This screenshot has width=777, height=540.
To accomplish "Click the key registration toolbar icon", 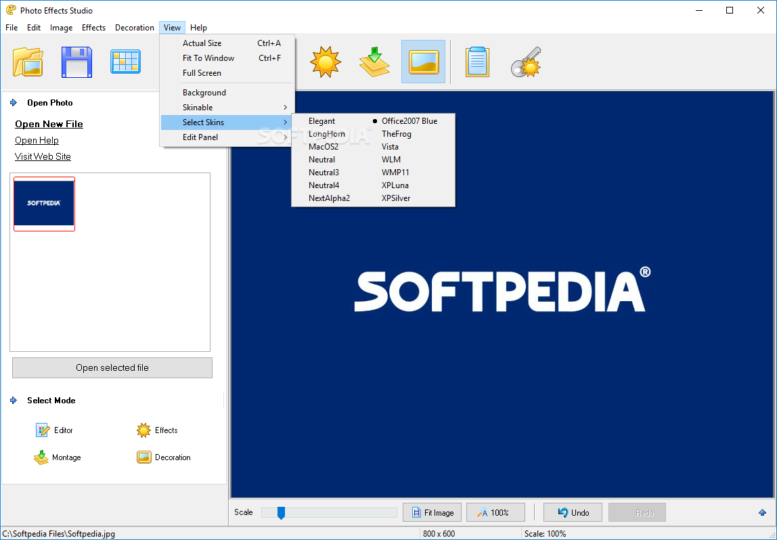I will [x=526, y=62].
